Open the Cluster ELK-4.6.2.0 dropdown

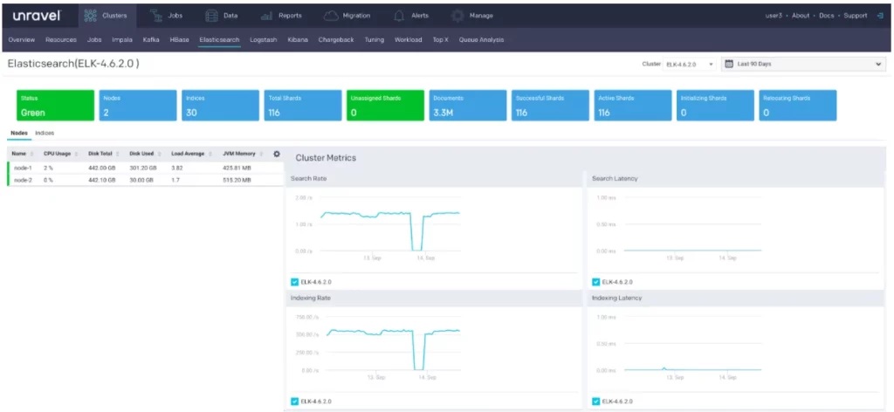click(x=690, y=64)
